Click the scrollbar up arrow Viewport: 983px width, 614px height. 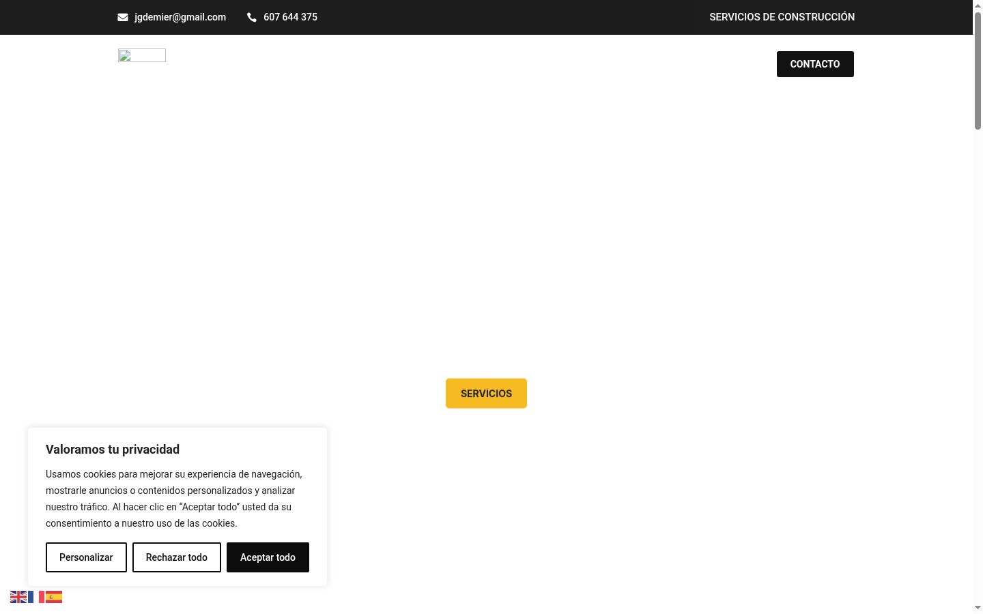pos(978,5)
